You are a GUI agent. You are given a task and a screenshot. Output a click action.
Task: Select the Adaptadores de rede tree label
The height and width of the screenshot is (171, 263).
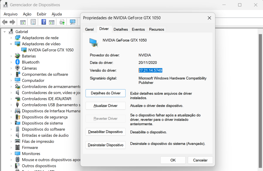[x=40, y=38]
